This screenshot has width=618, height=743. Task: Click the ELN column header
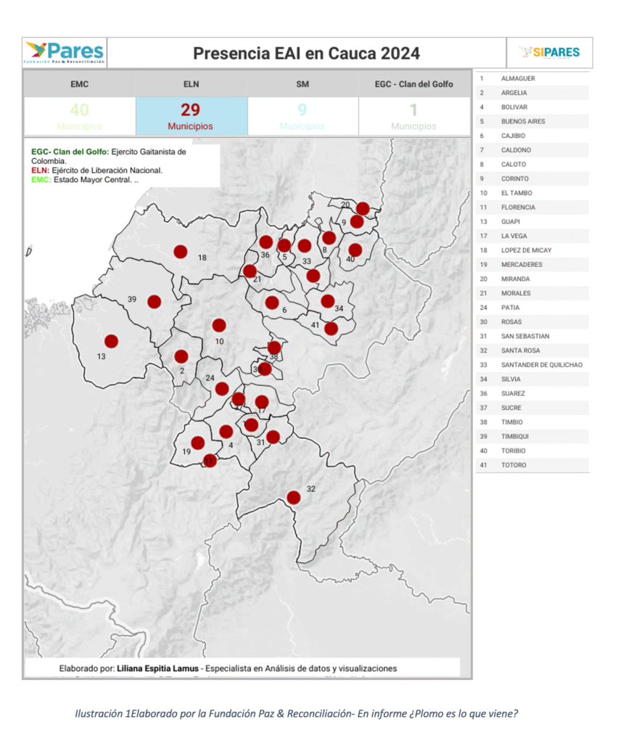pyautogui.click(x=191, y=84)
